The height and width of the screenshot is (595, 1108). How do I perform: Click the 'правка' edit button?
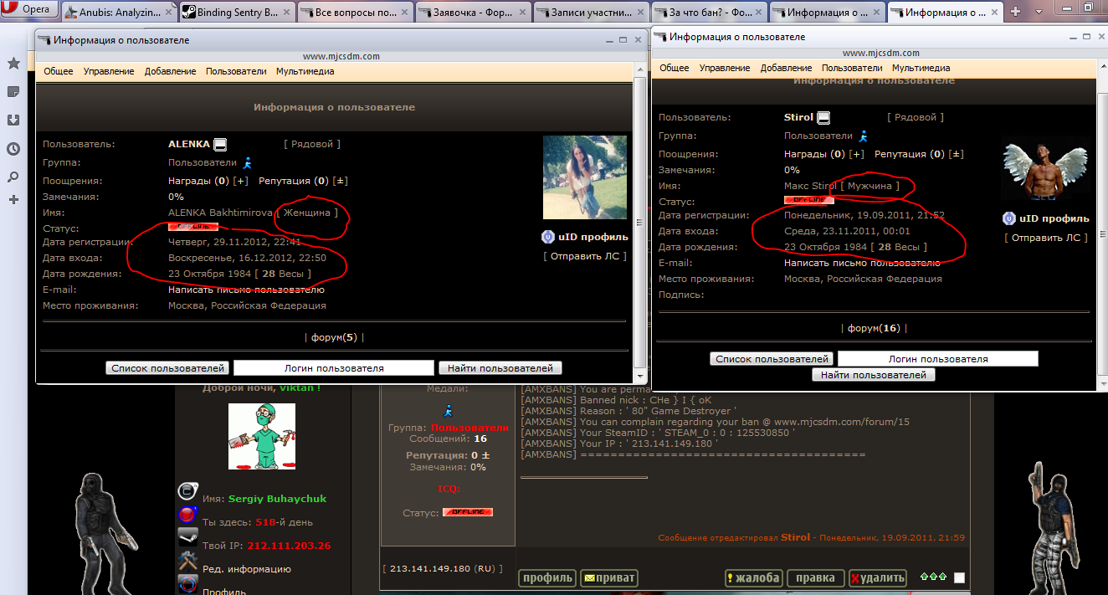815,577
